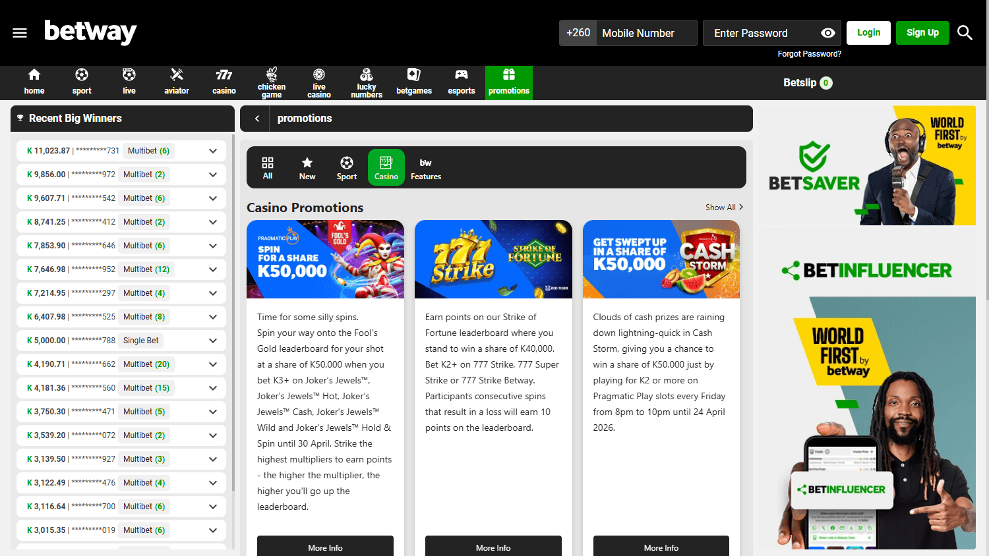Click the Multibet (3) label
Image resolution: width=989 pixels, height=556 pixels.
pyautogui.click(x=144, y=459)
